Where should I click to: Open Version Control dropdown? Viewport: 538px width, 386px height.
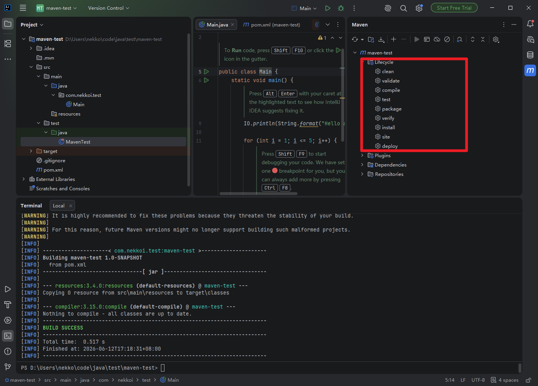[x=108, y=8]
